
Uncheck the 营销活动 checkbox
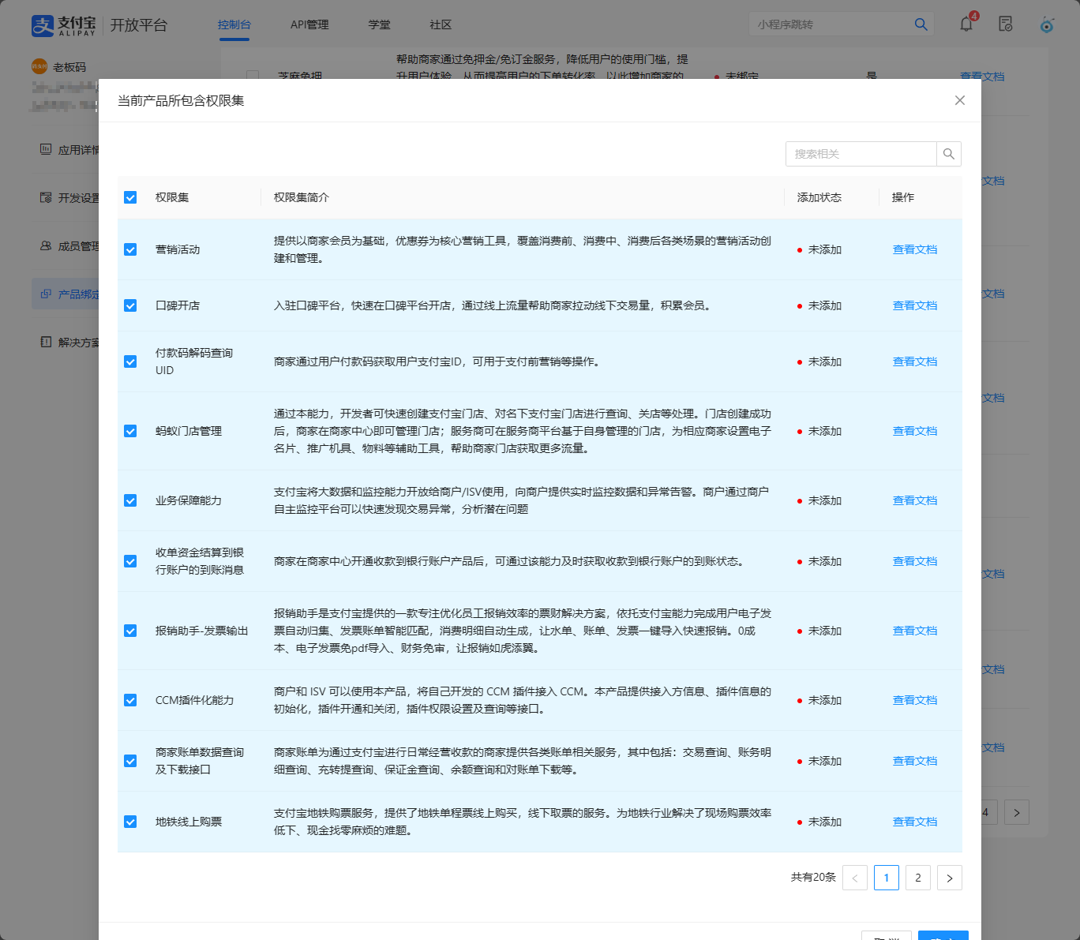click(x=130, y=249)
